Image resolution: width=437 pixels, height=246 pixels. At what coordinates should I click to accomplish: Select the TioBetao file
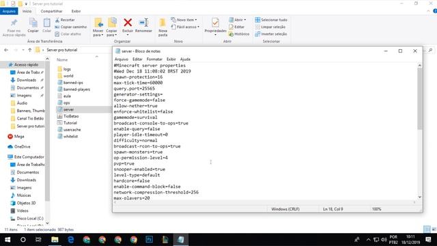tap(68, 116)
